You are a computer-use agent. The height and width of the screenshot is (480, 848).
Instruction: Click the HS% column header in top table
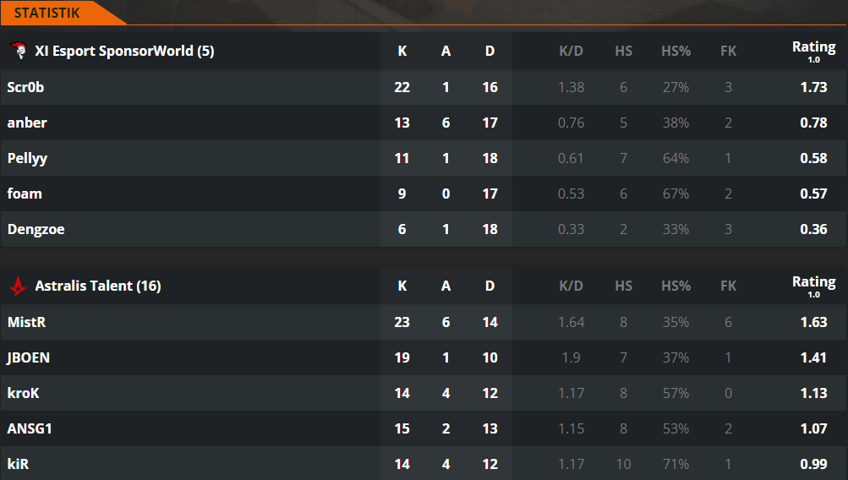pyautogui.click(x=676, y=51)
